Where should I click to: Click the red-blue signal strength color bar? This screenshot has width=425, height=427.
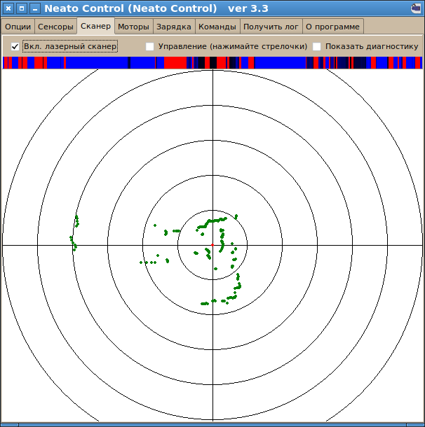(x=212, y=62)
